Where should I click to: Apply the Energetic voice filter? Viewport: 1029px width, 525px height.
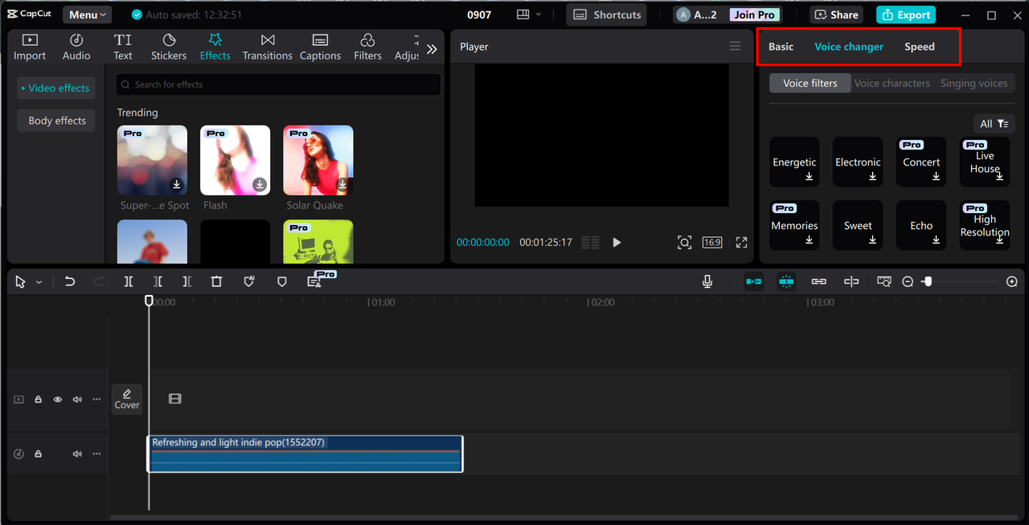click(x=794, y=162)
